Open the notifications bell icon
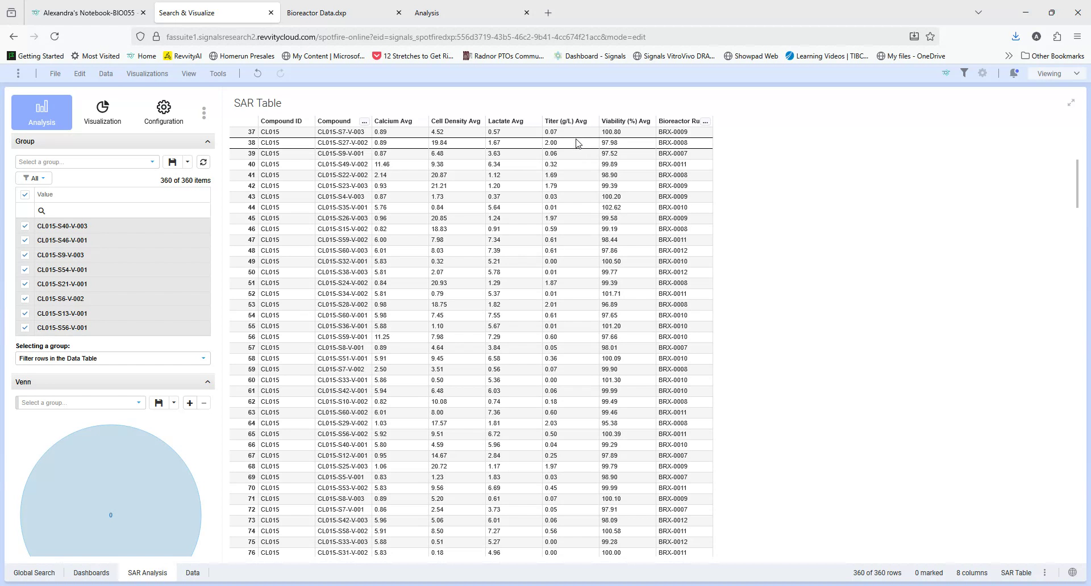This screenshot has width=1091, height=586. 1014,73
